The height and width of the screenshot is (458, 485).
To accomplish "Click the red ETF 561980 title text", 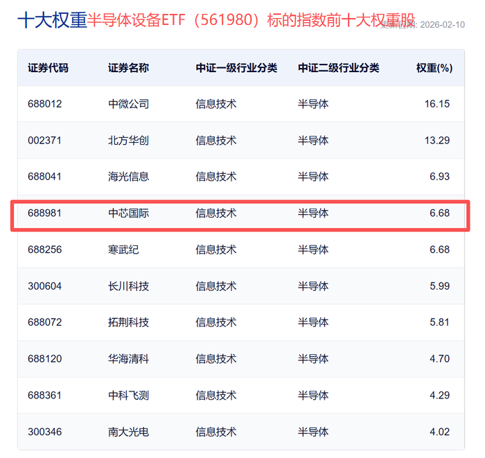I will tap(251, 20).
